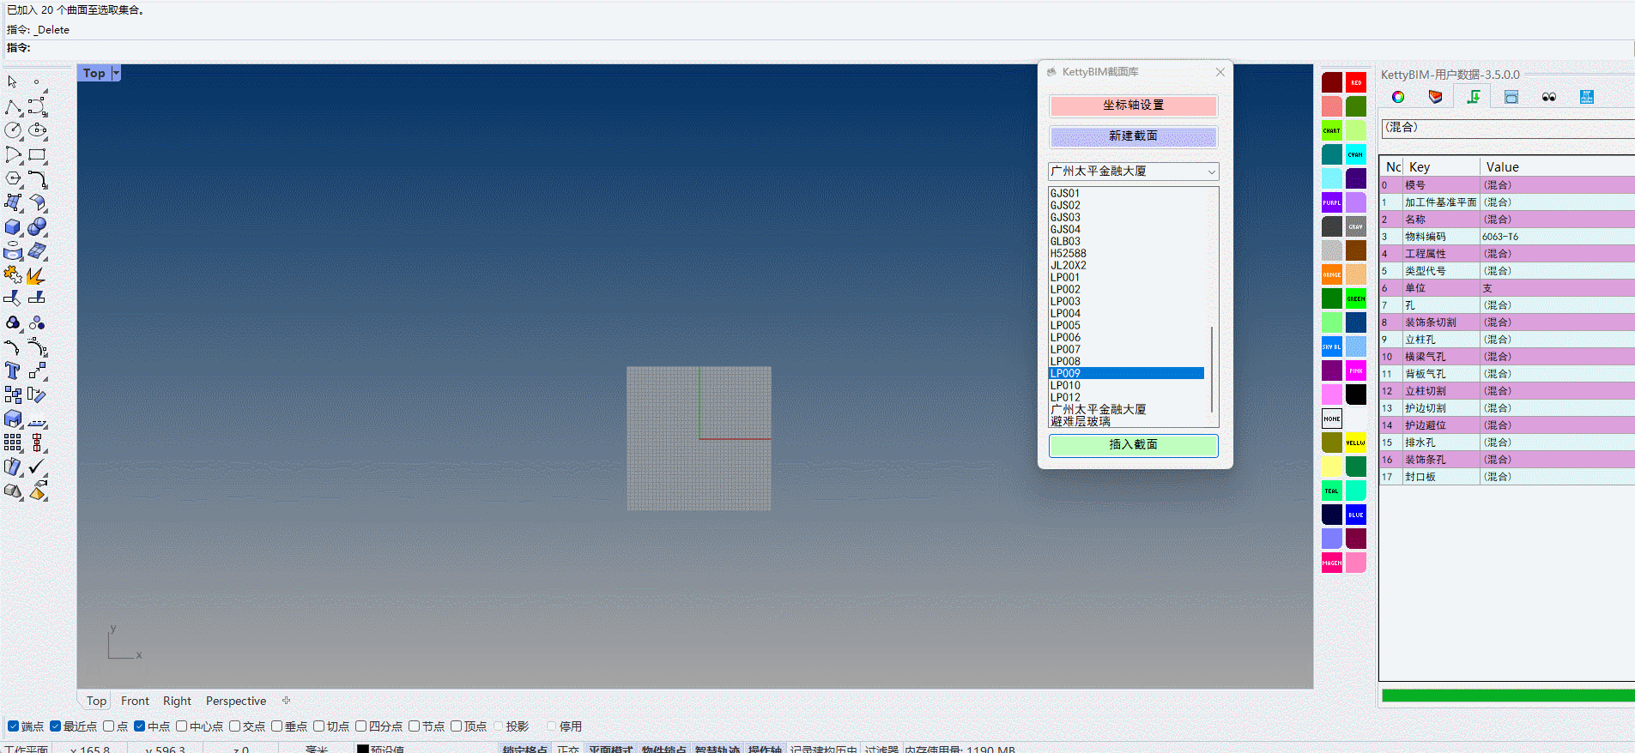Click the 坐标轴设置 button
The image size is (1635, 753).
[1133, 105]
